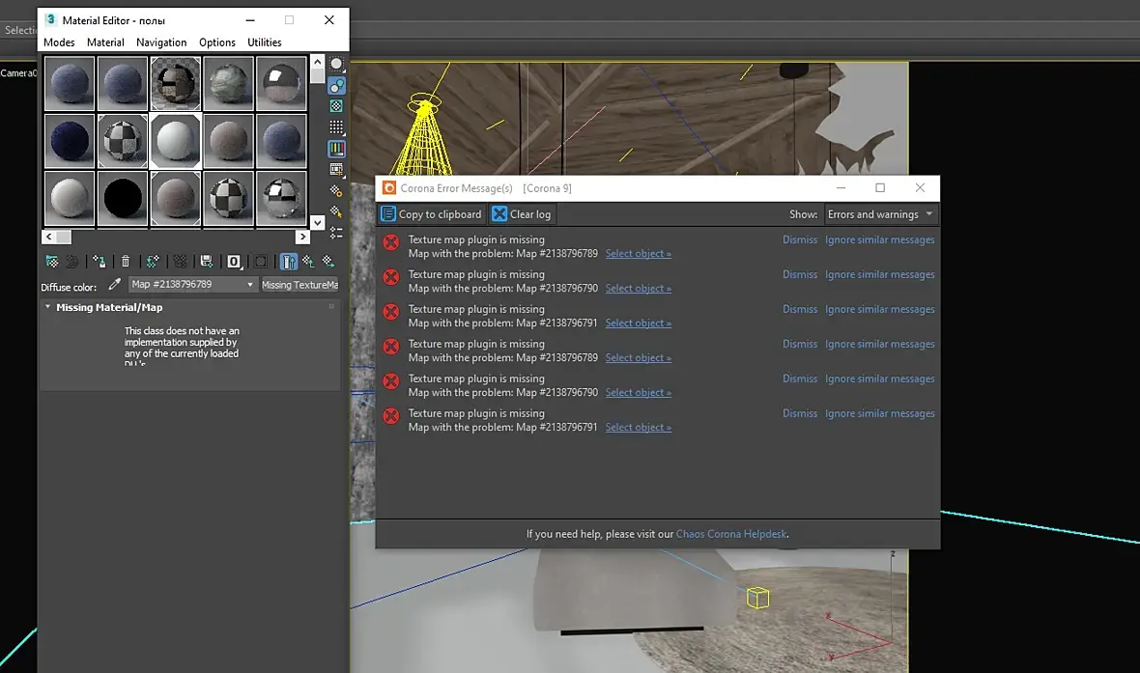The width and height of the screenshot is (1140, 673).
Task: Open the Options menu
Action: pos(217,42)
